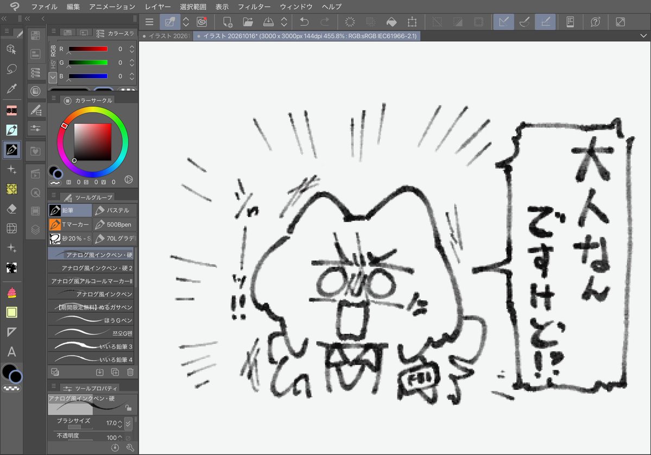The image size is (651, 455).
Task: Toggle the touch gesture mode icon
Action: [x=170, y=22]
